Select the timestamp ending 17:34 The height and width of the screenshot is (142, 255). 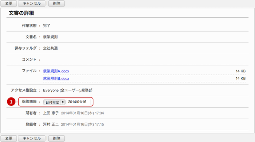coord(82,113)
